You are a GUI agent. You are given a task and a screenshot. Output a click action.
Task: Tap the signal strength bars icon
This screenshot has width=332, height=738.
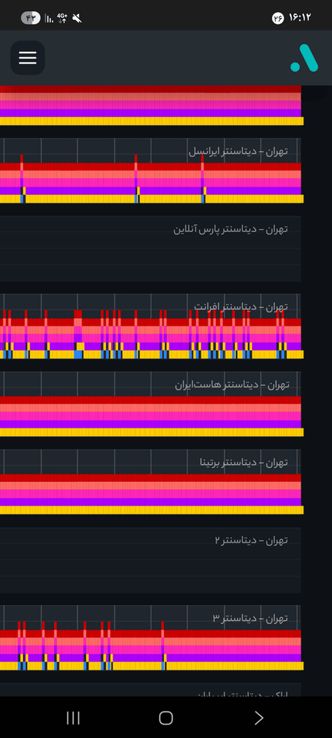click(x=49, y=19)
